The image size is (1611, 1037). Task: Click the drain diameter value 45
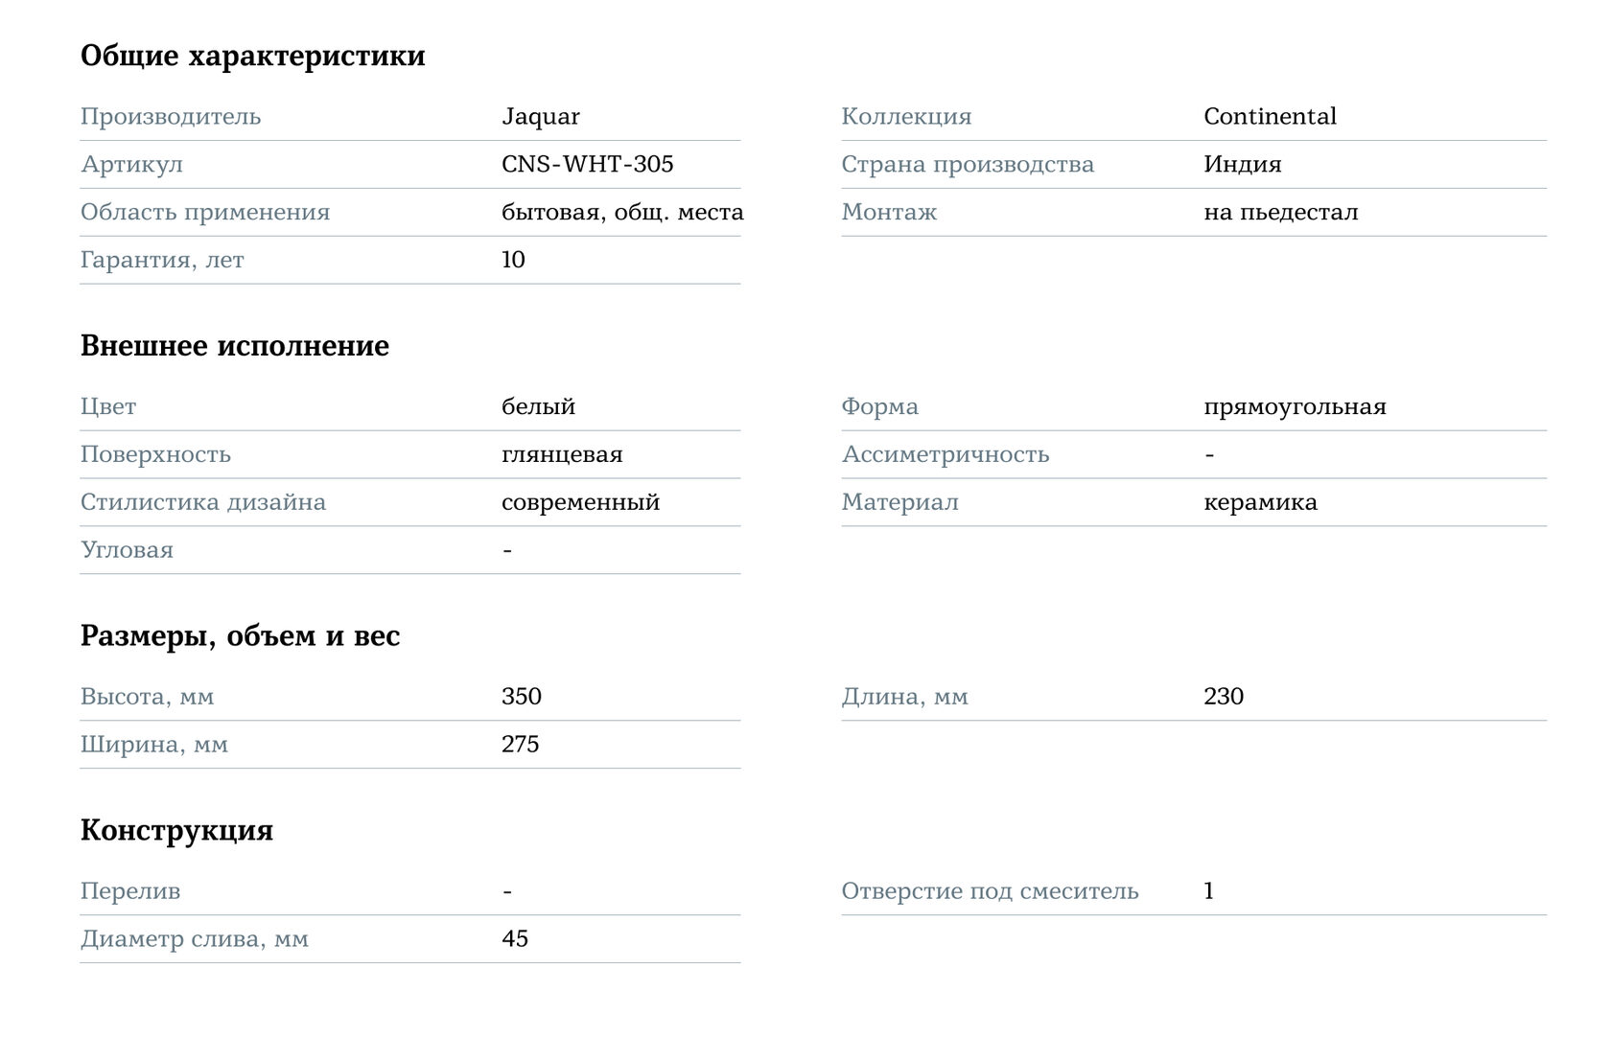[515, 939]
